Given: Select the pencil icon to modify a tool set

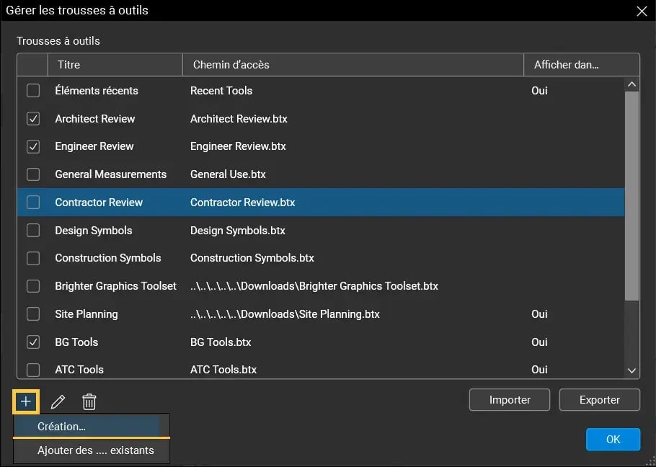Looking at the screenshot, I should pos(58,401).
